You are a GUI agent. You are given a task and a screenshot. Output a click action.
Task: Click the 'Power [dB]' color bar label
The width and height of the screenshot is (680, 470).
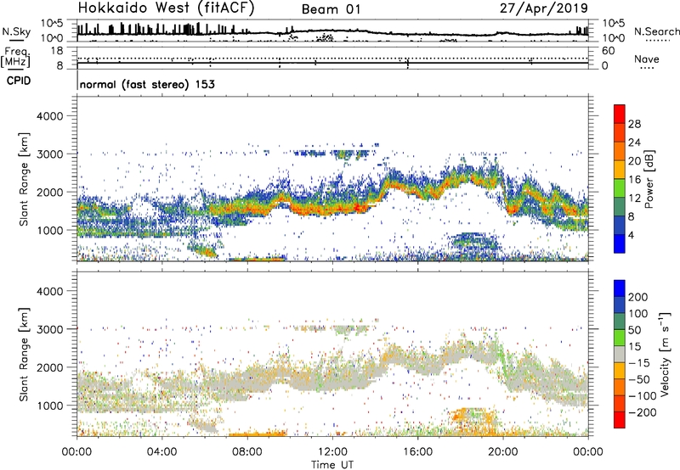pos(649,179)
